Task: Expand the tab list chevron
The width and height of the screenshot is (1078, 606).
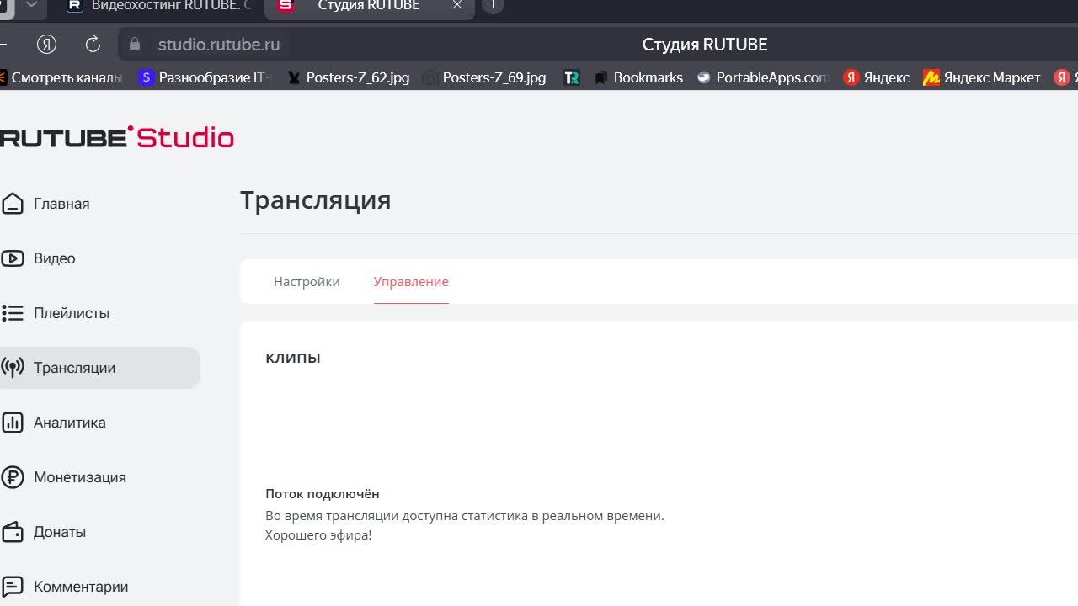Action: 31,5
